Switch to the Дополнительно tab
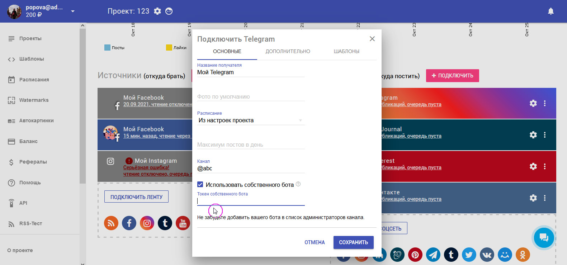Image resolution: width=567 pixels, height=265 pixels. tap(288, 51)
